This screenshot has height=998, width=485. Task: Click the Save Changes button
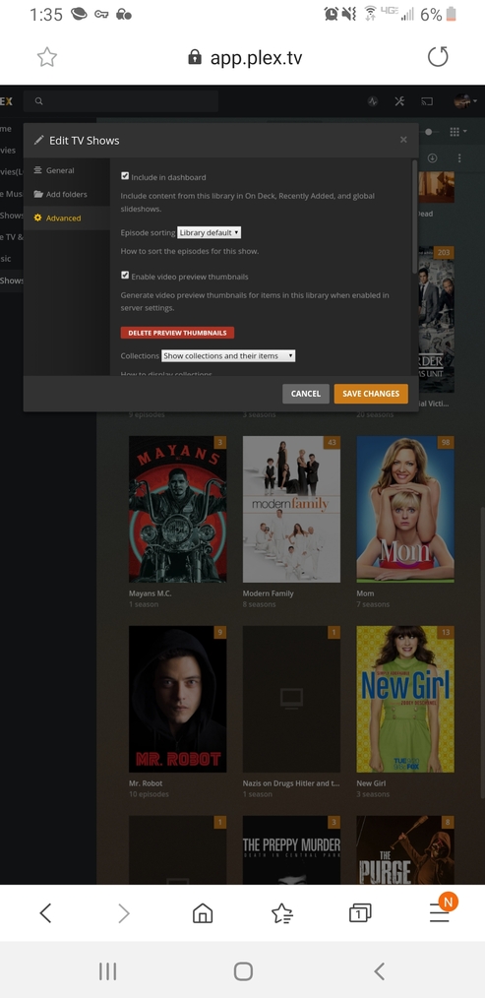coord(371,394)
